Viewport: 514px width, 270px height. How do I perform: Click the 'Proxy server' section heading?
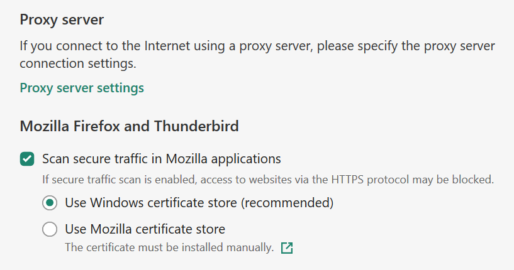tap(62, 19)
